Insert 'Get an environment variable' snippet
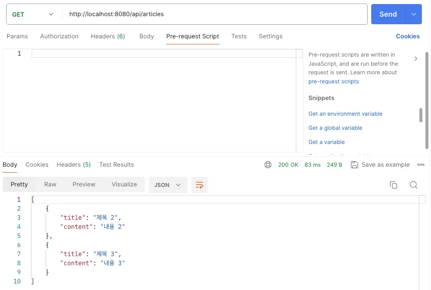431x290 pixels. tap(345, 114)
